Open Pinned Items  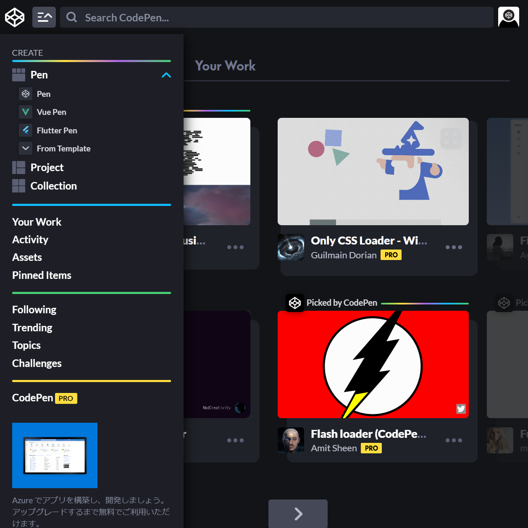(42, 275)
